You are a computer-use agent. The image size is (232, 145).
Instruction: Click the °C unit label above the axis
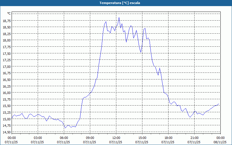pos(9,13)
